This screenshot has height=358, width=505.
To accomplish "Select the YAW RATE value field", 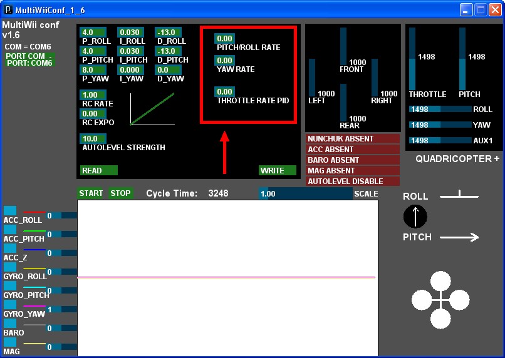I will click(x=224, y=61).
